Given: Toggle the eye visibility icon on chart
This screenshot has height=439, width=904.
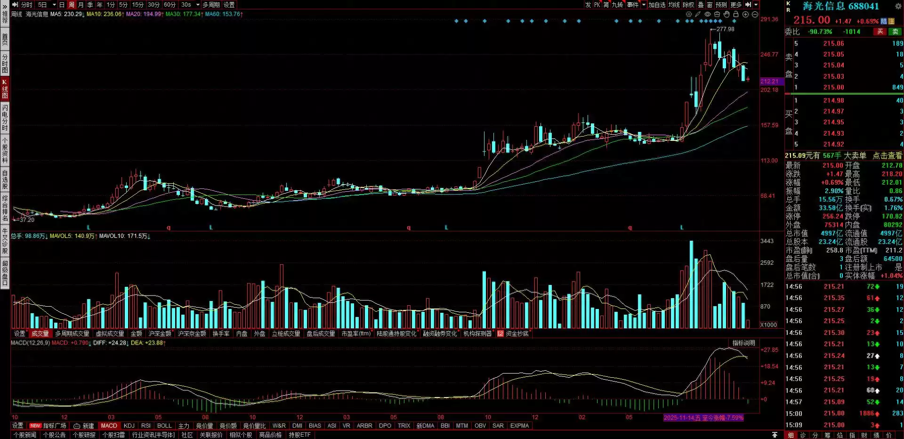Looking at the screenshot, I should pos(707,14).
